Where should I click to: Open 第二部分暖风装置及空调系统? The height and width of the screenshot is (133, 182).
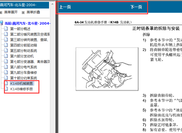point(30,34)
